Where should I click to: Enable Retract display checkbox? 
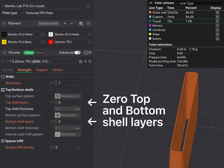[x=218, y=26]
